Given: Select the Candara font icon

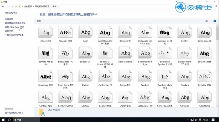Looking at the screenshot, I should pyautogui.click(x=185, y=76).
